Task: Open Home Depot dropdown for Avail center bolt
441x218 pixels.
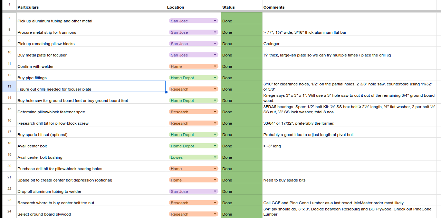Action: 215,146
